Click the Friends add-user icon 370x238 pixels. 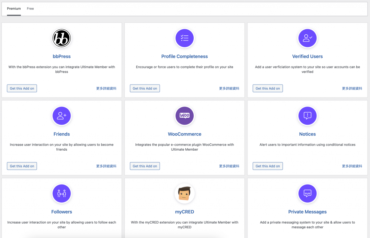coord(61,116)
